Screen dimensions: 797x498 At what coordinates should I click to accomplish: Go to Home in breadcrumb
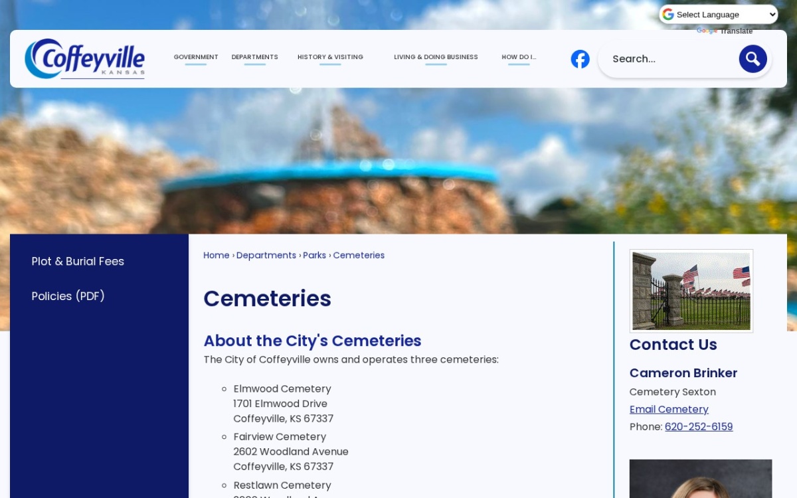pyautogui.click(x=217, y=256)
